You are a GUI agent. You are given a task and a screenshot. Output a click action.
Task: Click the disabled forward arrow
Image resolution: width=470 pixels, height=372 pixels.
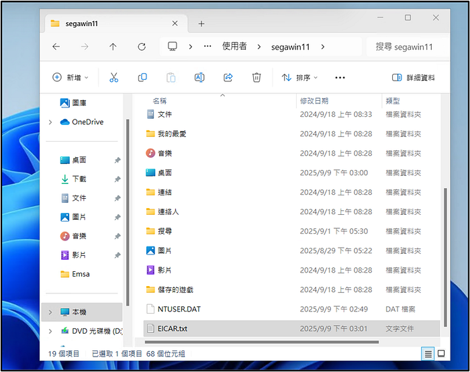coord(85,46)
